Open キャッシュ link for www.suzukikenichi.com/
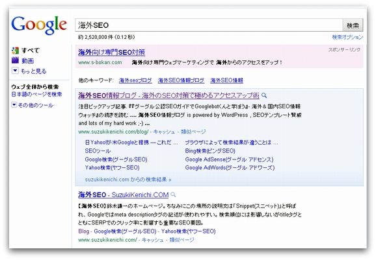The height and width of the screenshot is (260, 376). [x=153, y=240]
